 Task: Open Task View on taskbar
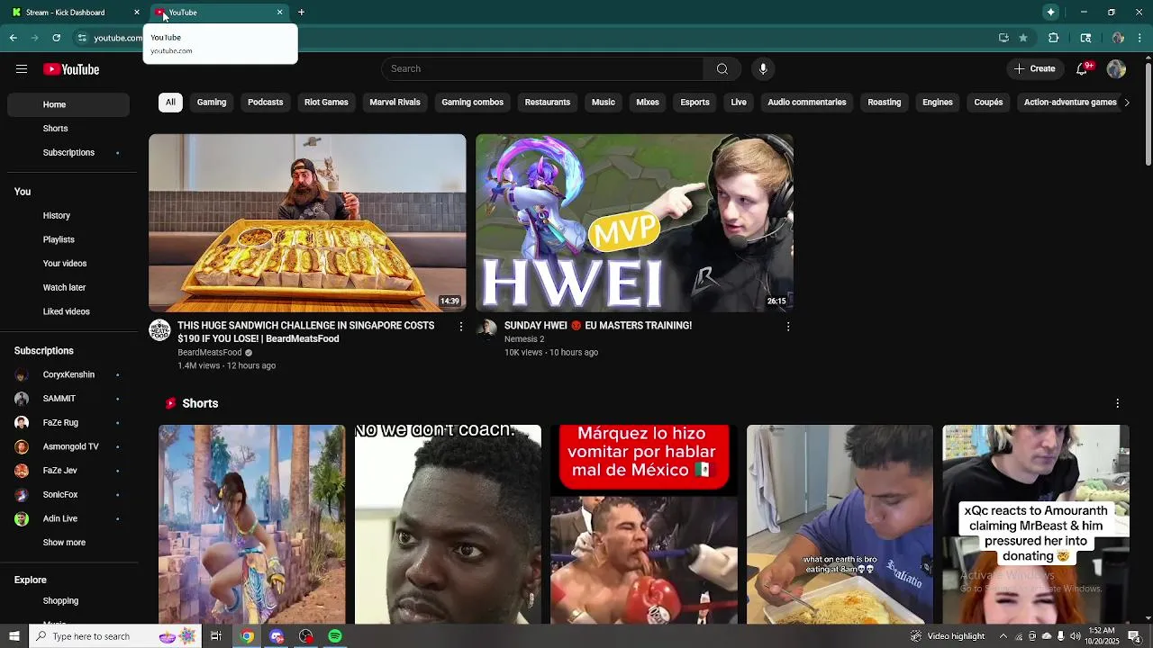[216, 636]
